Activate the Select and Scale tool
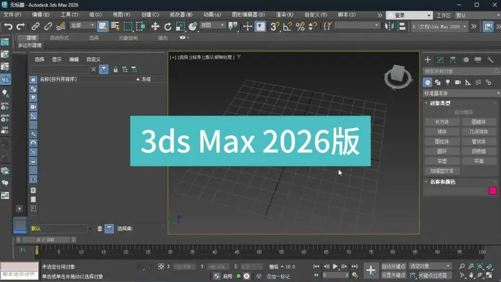This screenshot has height=282, width=501. click(x=180, y=26)
